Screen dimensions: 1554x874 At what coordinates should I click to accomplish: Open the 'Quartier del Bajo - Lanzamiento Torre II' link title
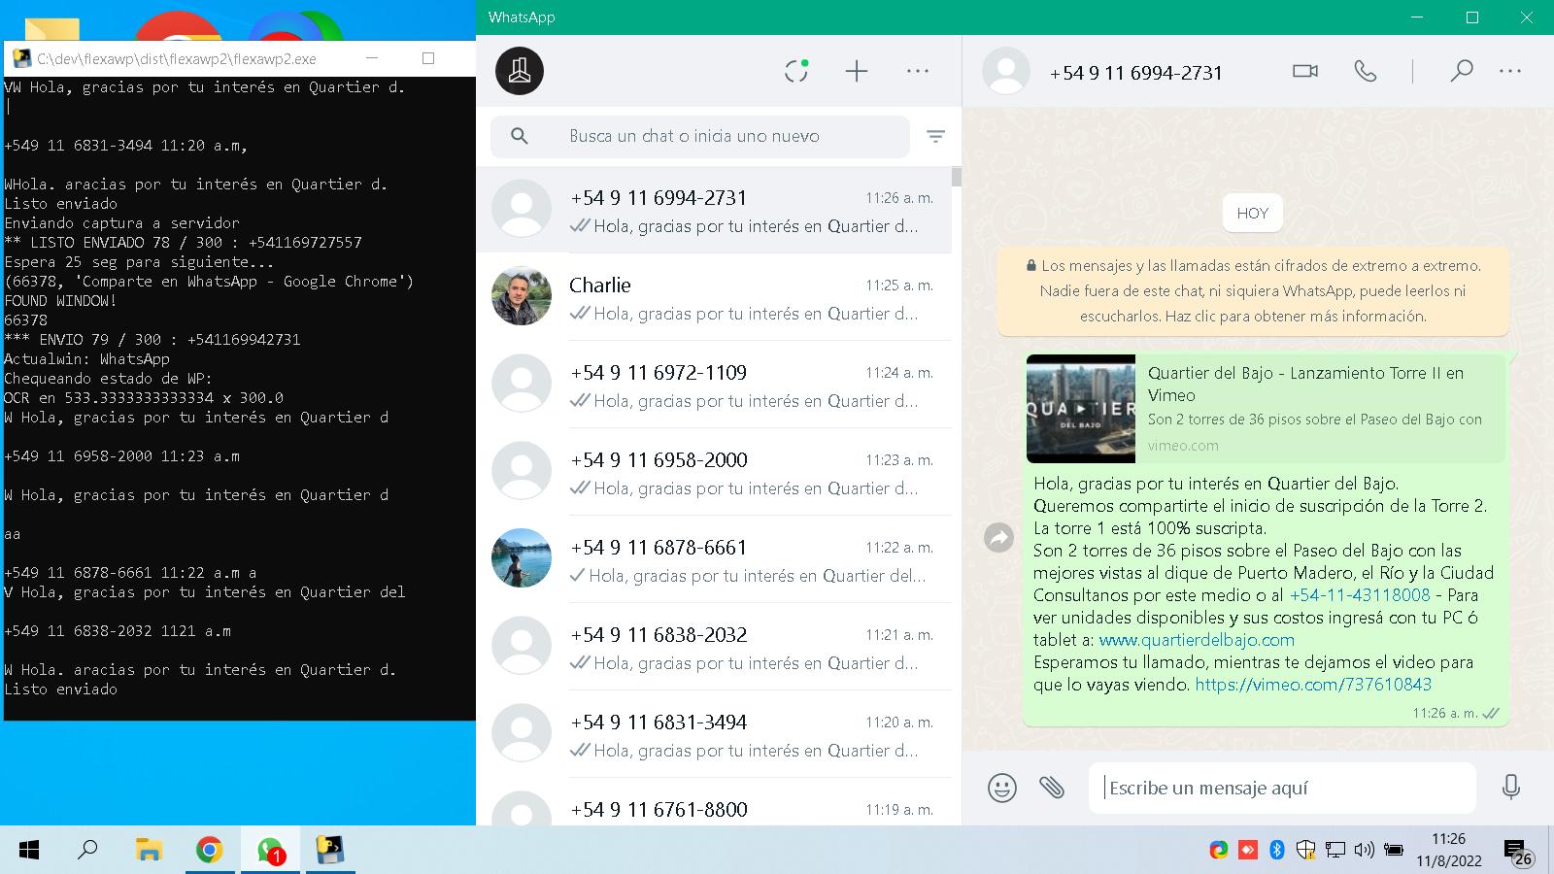(1305, 384)
